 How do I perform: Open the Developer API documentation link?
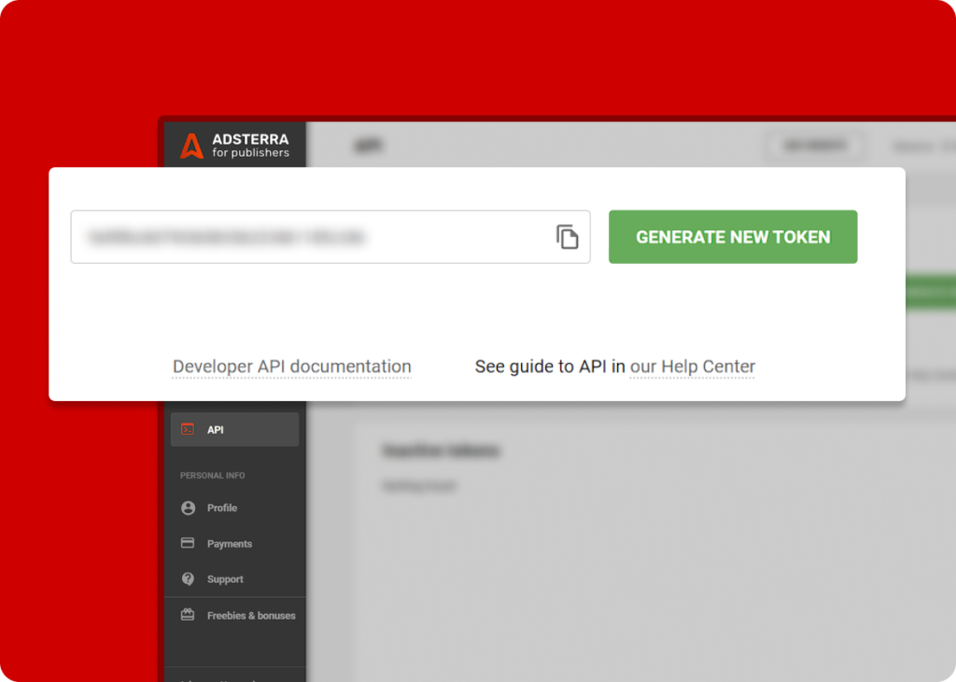coord(291,367)
